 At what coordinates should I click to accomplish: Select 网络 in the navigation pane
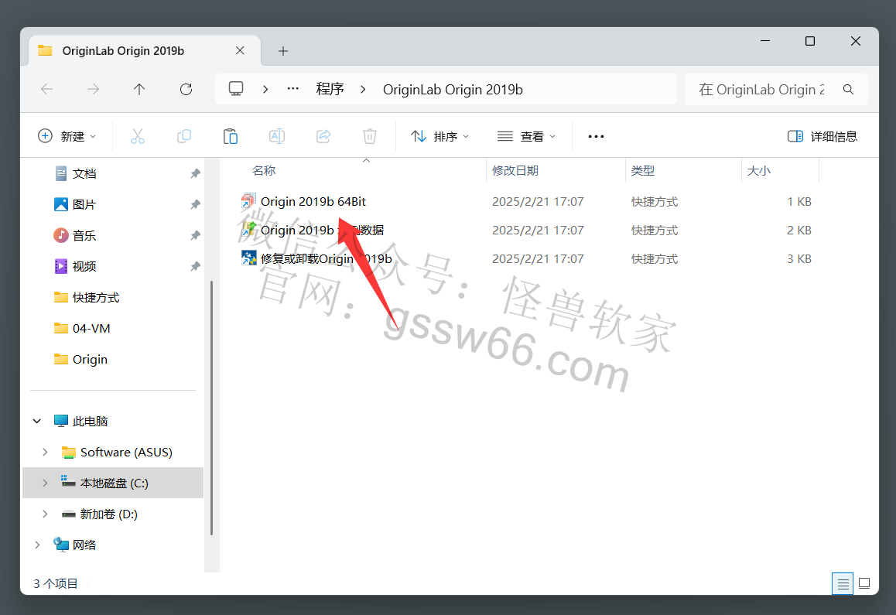pos(75,545)
